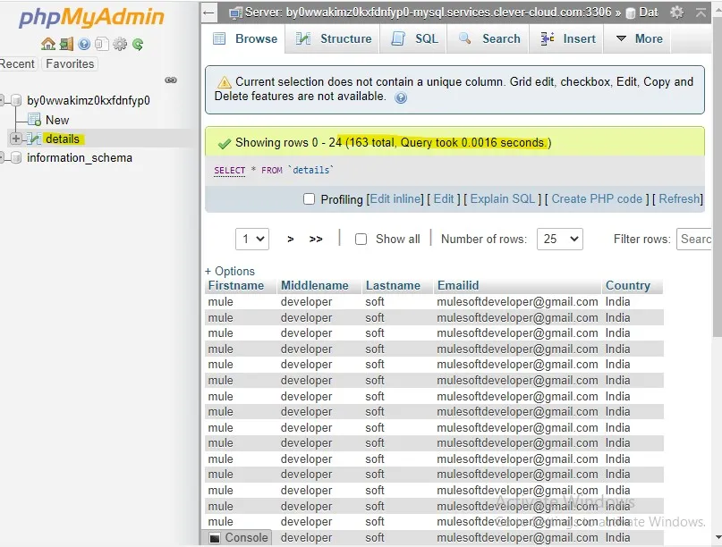Select the details table in tree
722x547 pixels.
63,139
